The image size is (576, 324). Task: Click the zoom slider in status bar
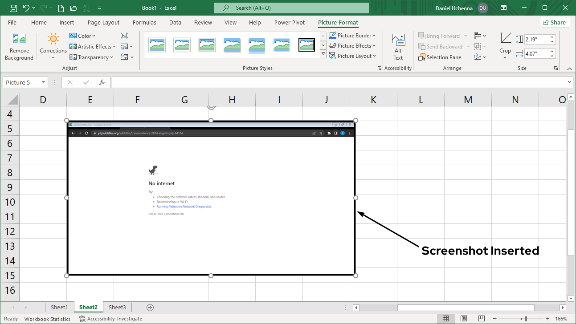[526, 319]
